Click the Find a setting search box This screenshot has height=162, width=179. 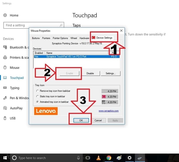[34, 25]
